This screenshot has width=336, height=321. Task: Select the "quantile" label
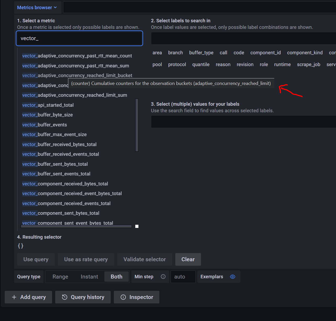(x=201, y=65)
